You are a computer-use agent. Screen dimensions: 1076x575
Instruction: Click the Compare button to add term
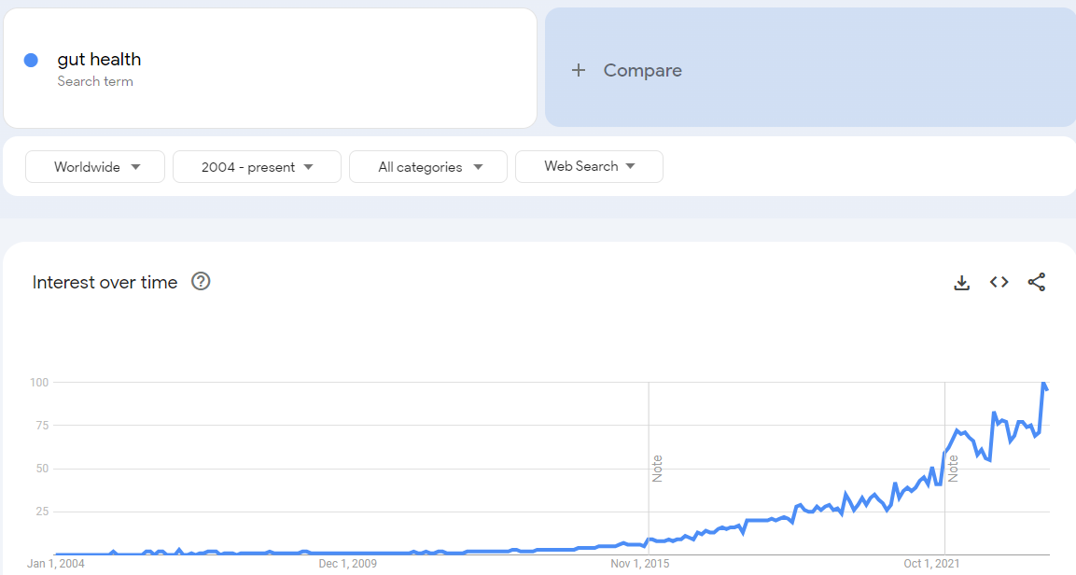pos(810,68)
